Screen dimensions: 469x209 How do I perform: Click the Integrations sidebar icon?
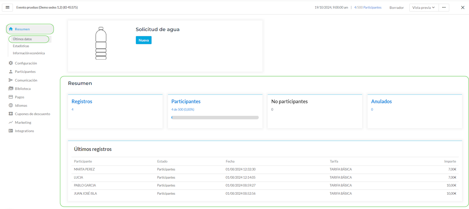(x=11, y=131)
